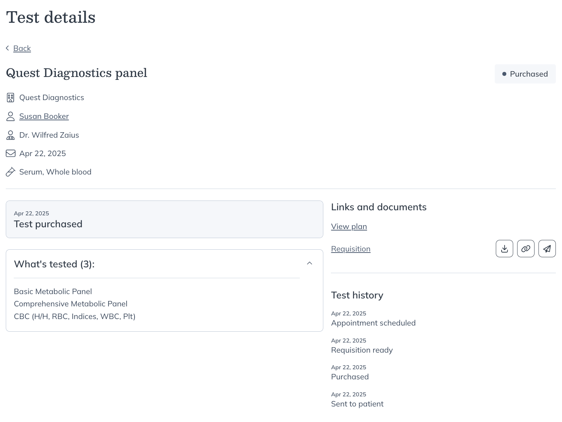Open the View plan link
This screenshot has width=562, height=422.
pos(349,226)
